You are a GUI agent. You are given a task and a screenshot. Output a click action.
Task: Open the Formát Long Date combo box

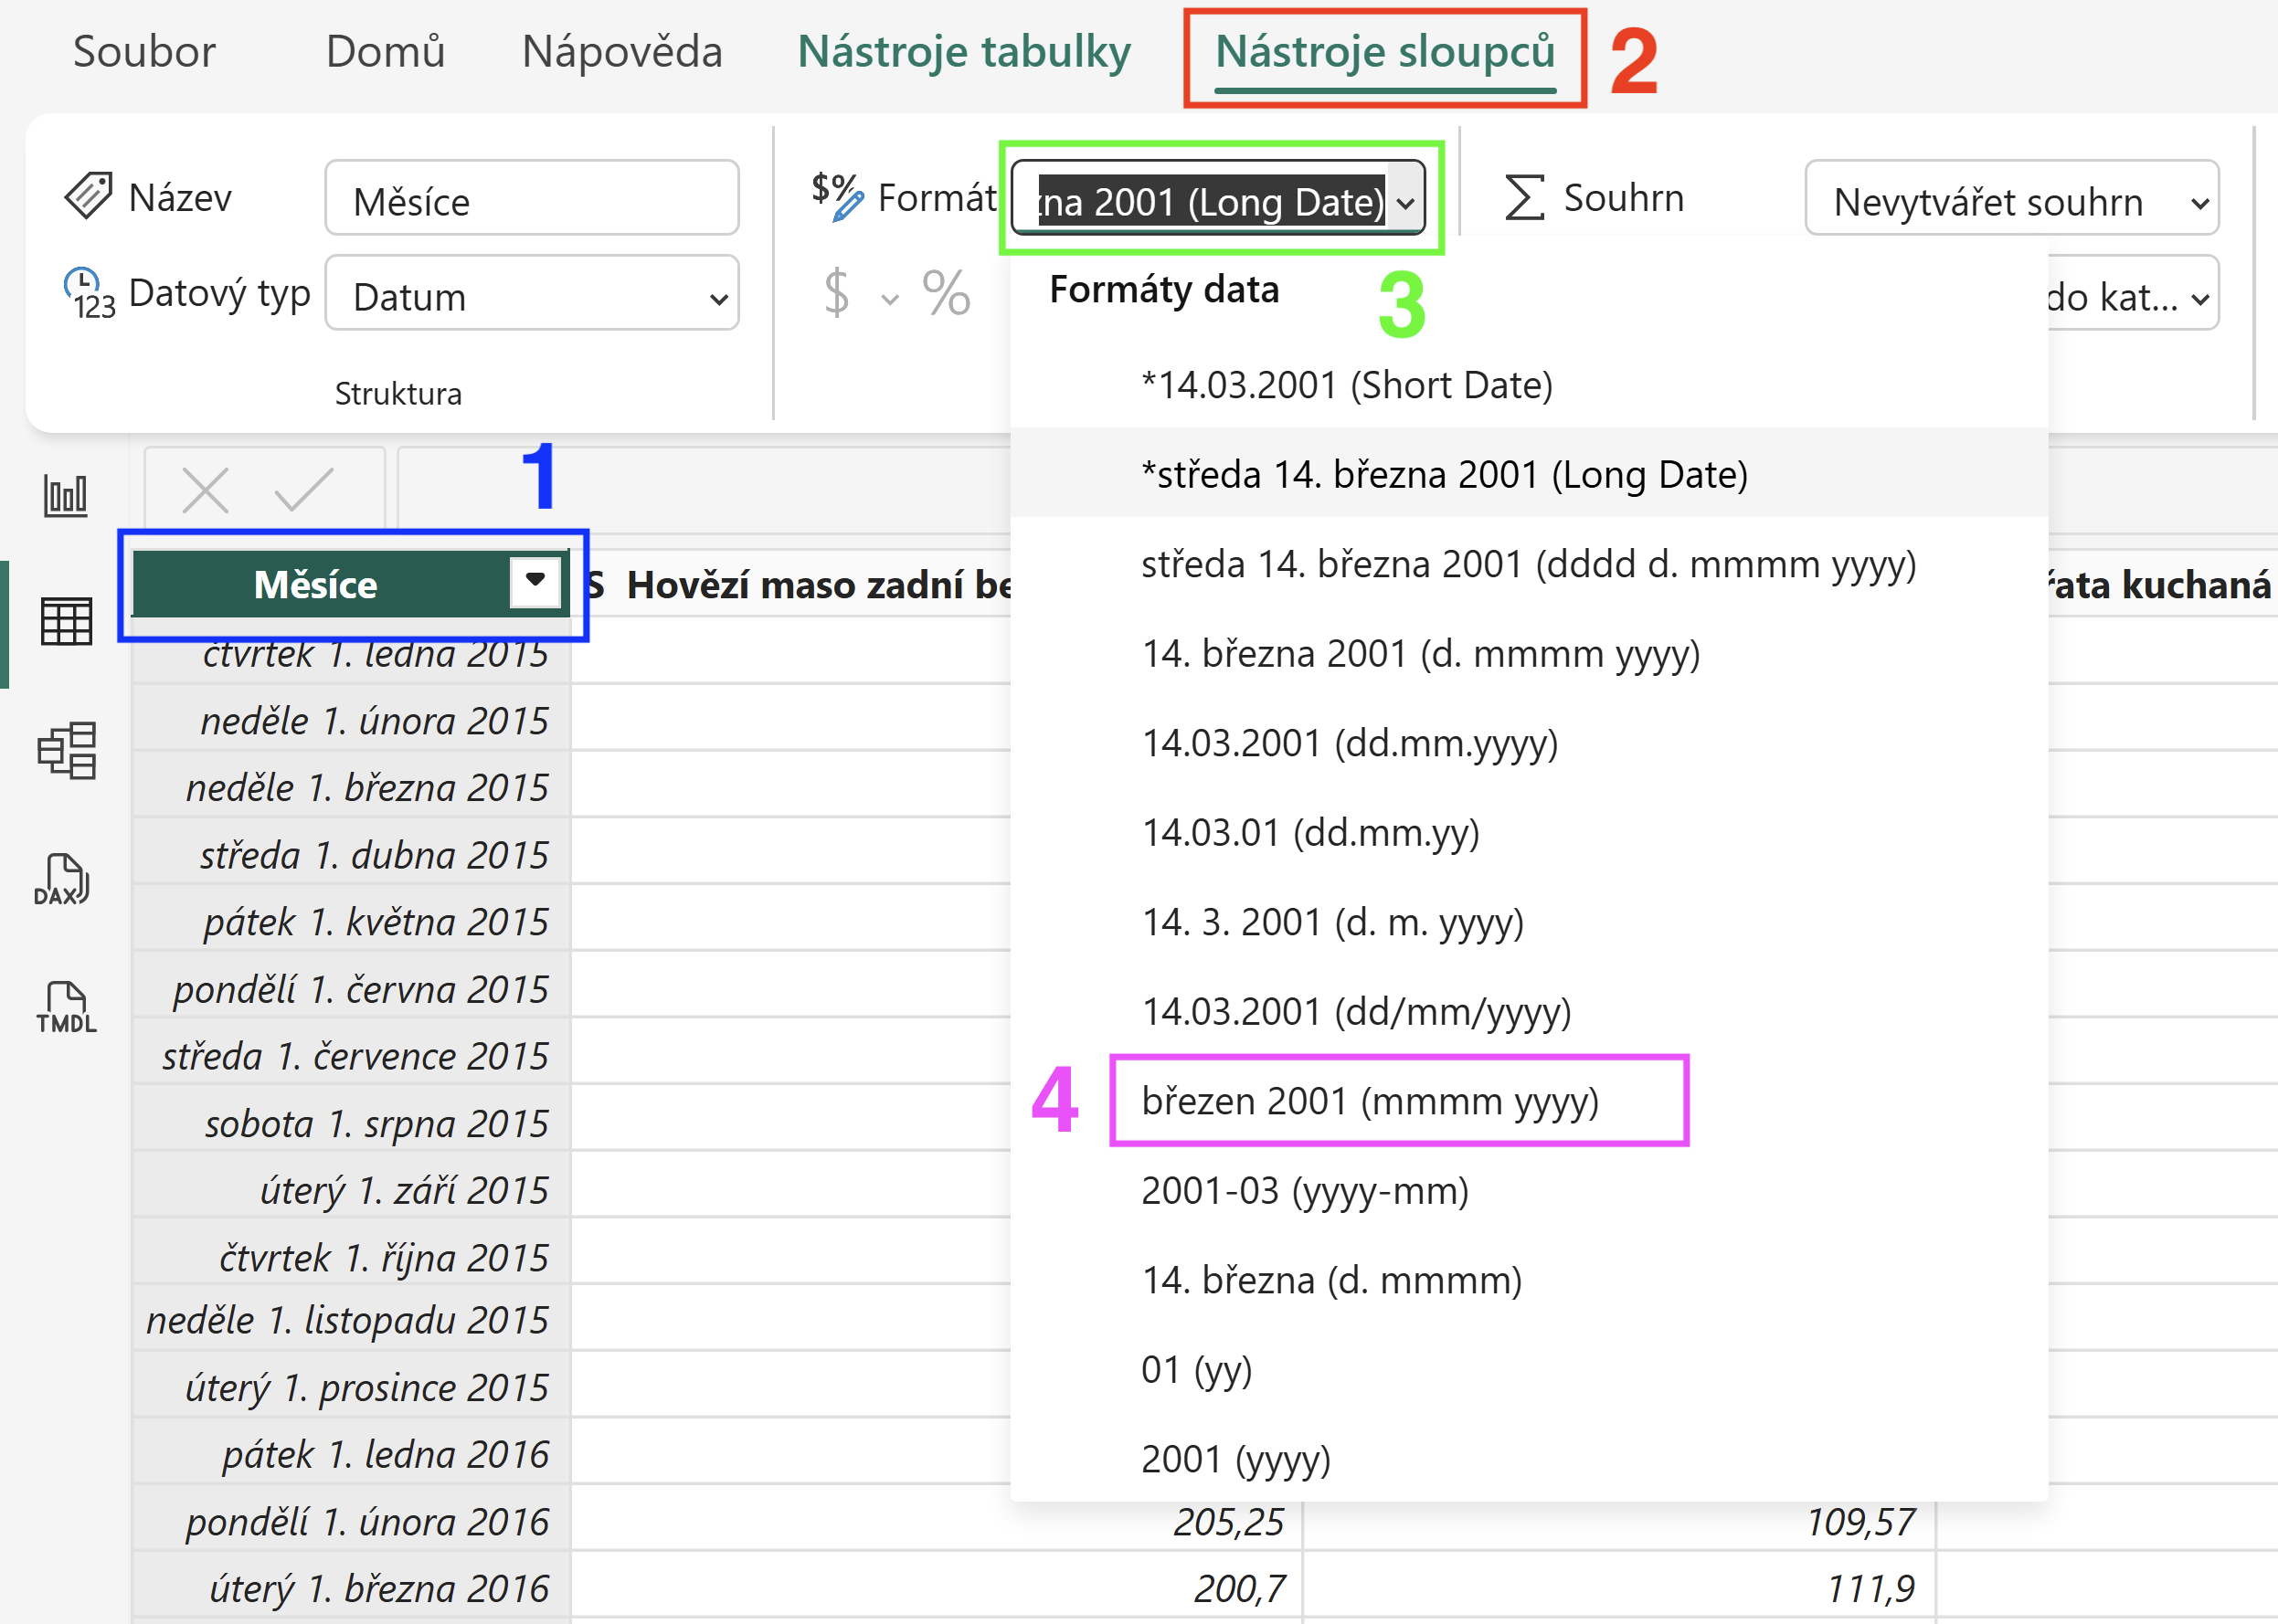click(x=1217, y=198)
